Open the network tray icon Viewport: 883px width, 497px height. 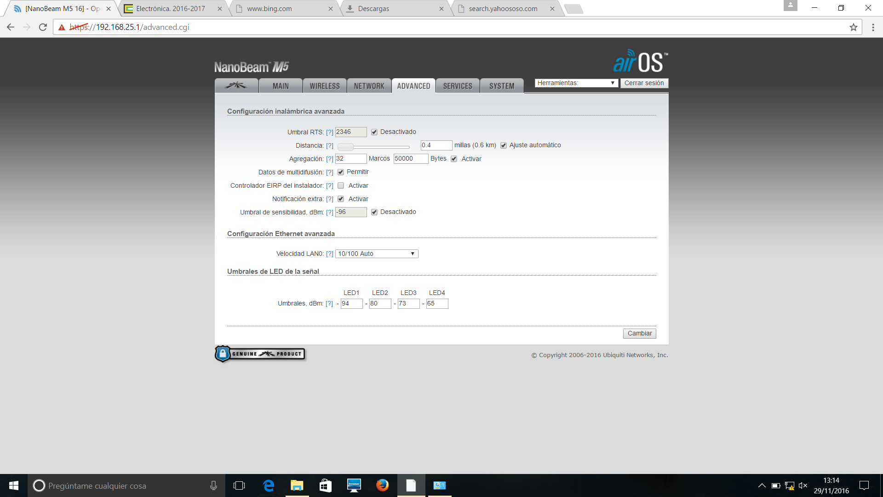[790, 485]
